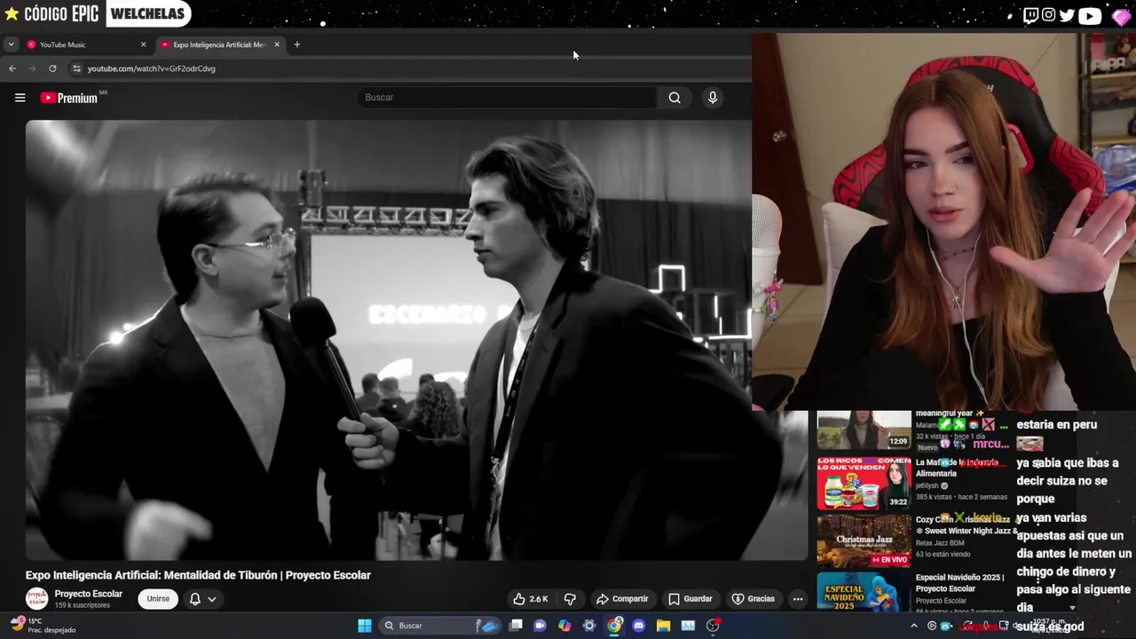Toggle notification bell for Proyecto Escolar
Viewport: 1136px width, 639px height.
(195, 599)
